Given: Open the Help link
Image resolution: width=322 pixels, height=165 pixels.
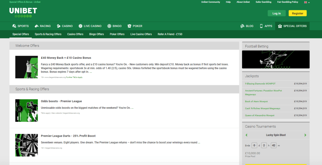Looking at the screenshot, I should pos(228,2).
